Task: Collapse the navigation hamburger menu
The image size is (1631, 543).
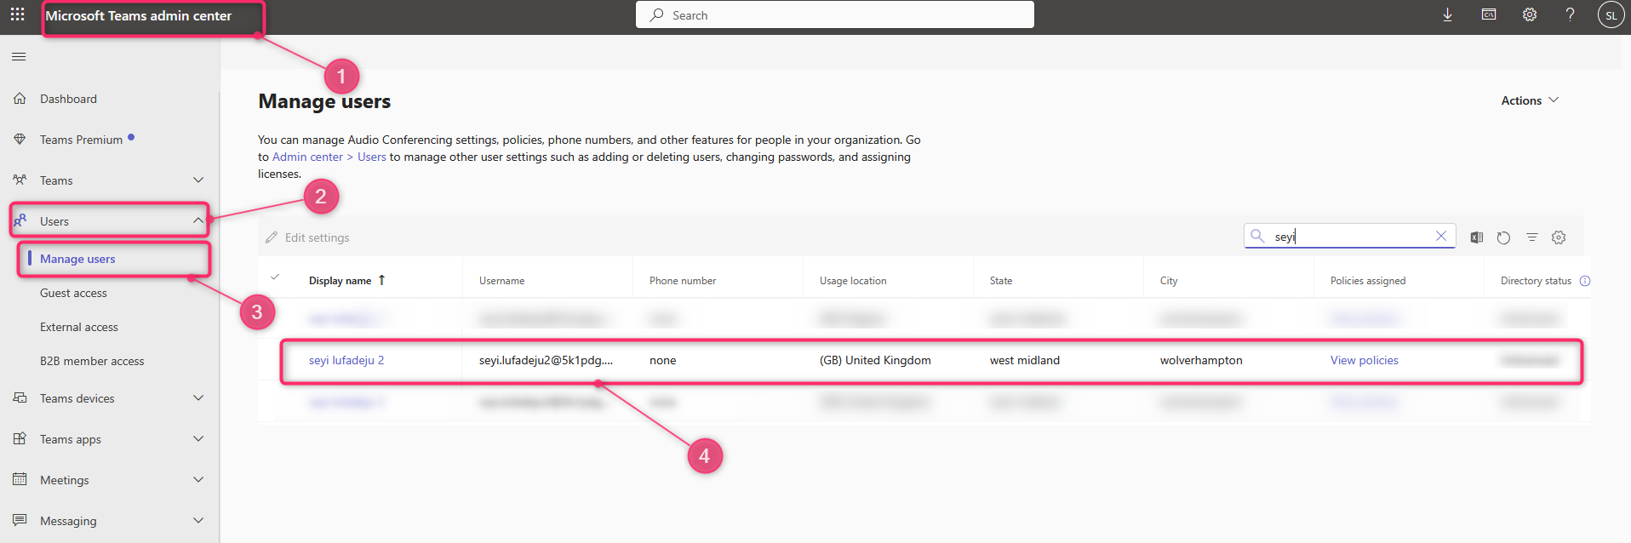Action: pos(19,57)
